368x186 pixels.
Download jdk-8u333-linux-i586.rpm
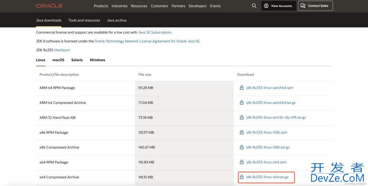pos(267,133)
